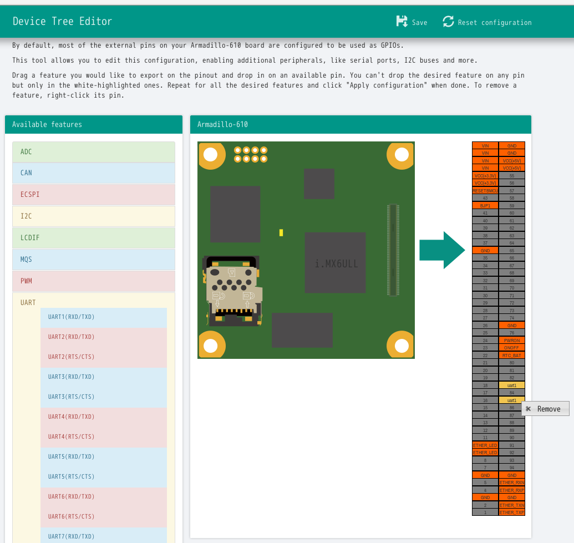Viewport: 574px width, 543px height.
Task: Click the i.MX6ULL chip on the board
Action: click(x=336, y=263)
